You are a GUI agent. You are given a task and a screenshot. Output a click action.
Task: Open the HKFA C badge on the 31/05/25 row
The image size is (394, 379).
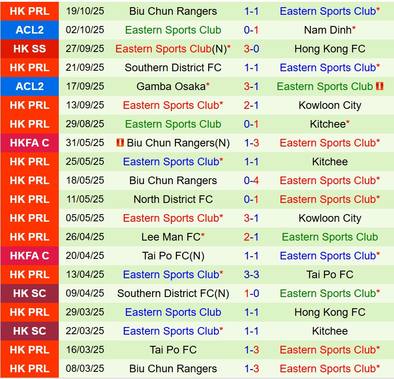pos(30,143)
